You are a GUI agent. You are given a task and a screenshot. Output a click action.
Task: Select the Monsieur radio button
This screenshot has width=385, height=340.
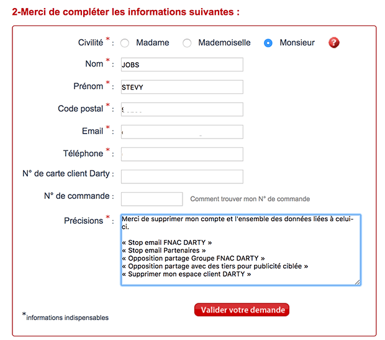pos(268,44)
